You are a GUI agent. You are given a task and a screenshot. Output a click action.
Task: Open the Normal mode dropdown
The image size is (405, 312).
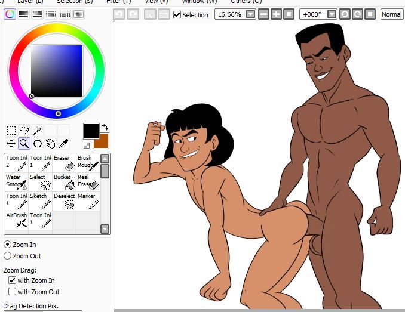(392, 14)
